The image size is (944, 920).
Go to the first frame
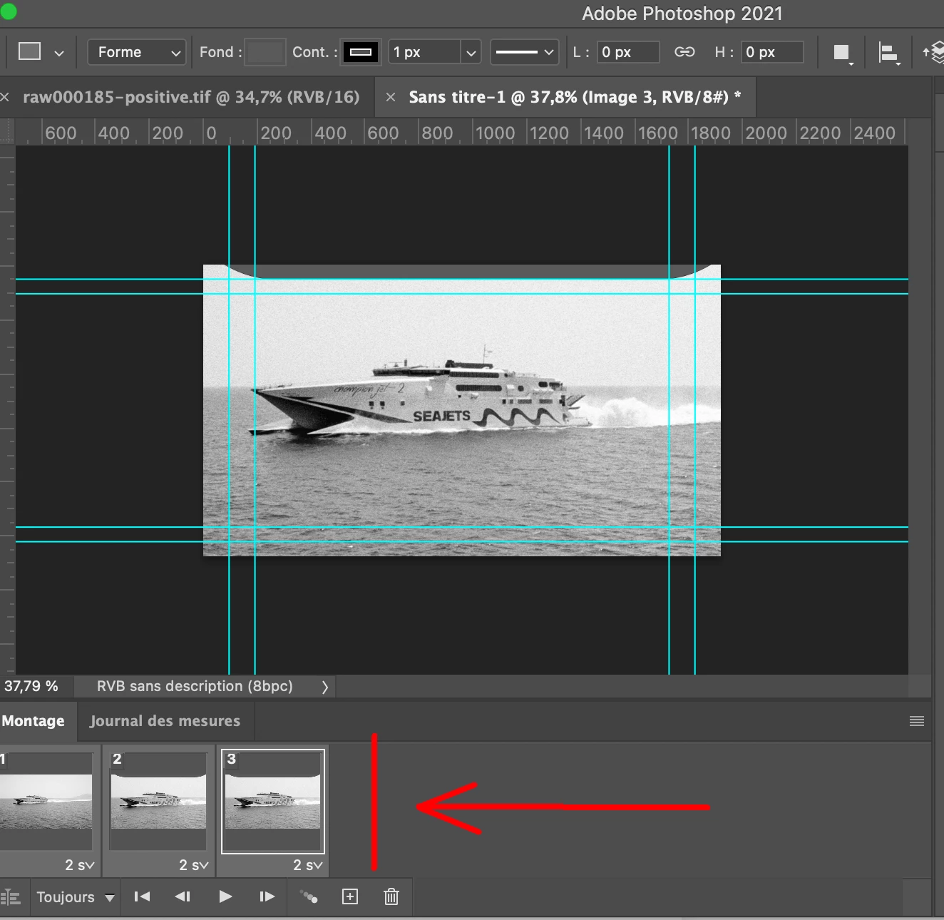point(142,896)
